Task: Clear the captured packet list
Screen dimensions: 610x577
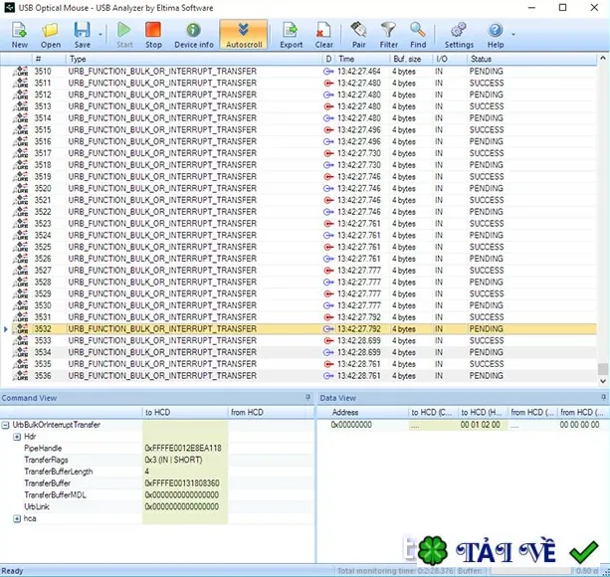Action: 323,35
